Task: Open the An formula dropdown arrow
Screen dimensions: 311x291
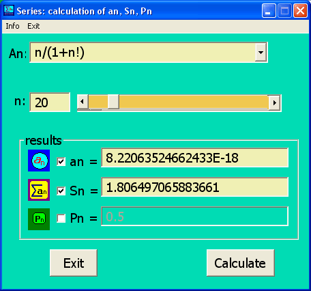Action: tap(261, 53)
